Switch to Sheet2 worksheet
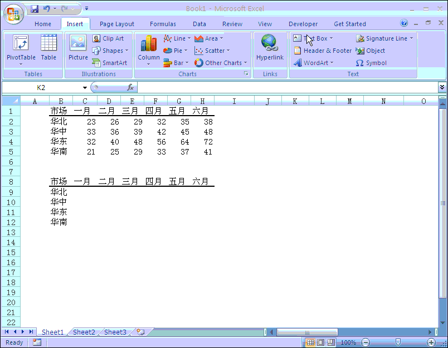The width and height of the screenshot is (448, 348). tap(84, 332)
